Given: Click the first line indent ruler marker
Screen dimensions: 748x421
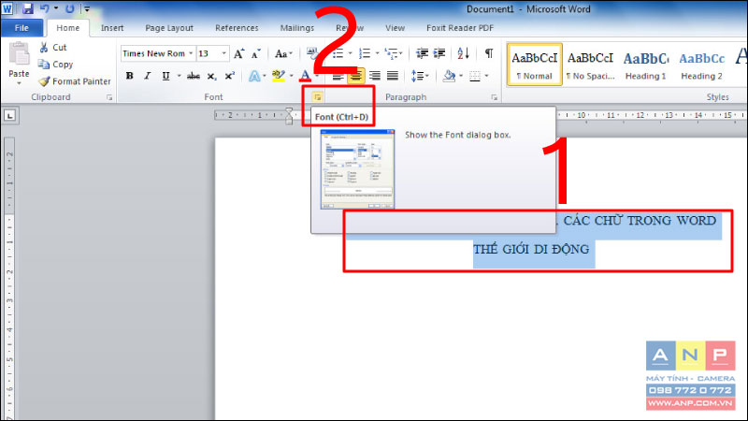Looking at the screenshot, I should pyautogui.click(x=289, y=111).
